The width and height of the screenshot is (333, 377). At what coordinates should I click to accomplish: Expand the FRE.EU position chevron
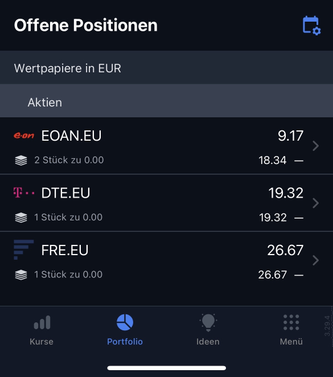point(316,260)
